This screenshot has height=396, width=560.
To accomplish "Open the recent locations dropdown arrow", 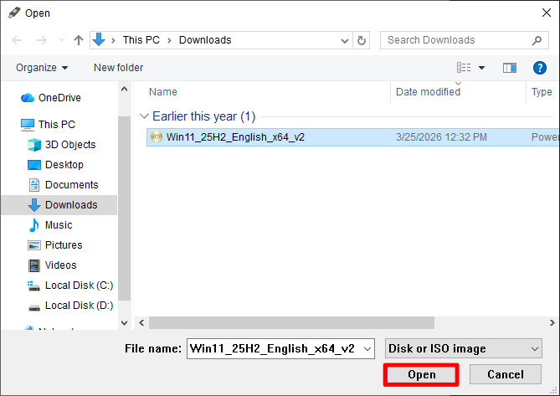I will click(61, 40).
